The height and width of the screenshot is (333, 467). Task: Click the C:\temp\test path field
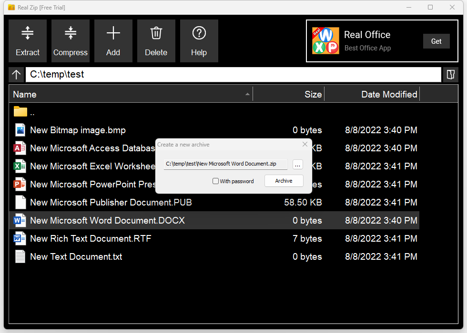click(233, 74)
